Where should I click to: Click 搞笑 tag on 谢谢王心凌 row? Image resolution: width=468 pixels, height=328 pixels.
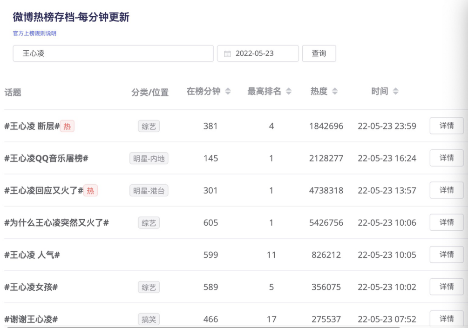click(149, 319)
